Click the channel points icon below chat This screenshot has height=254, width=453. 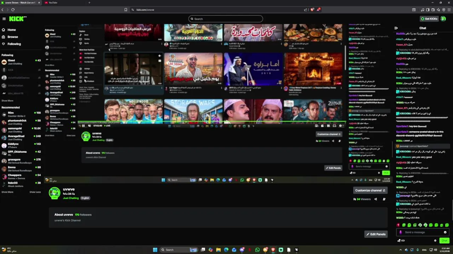pos(401,241)
